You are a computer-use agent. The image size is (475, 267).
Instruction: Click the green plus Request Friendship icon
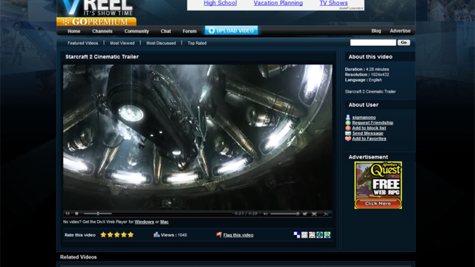(x=347, y=122)
